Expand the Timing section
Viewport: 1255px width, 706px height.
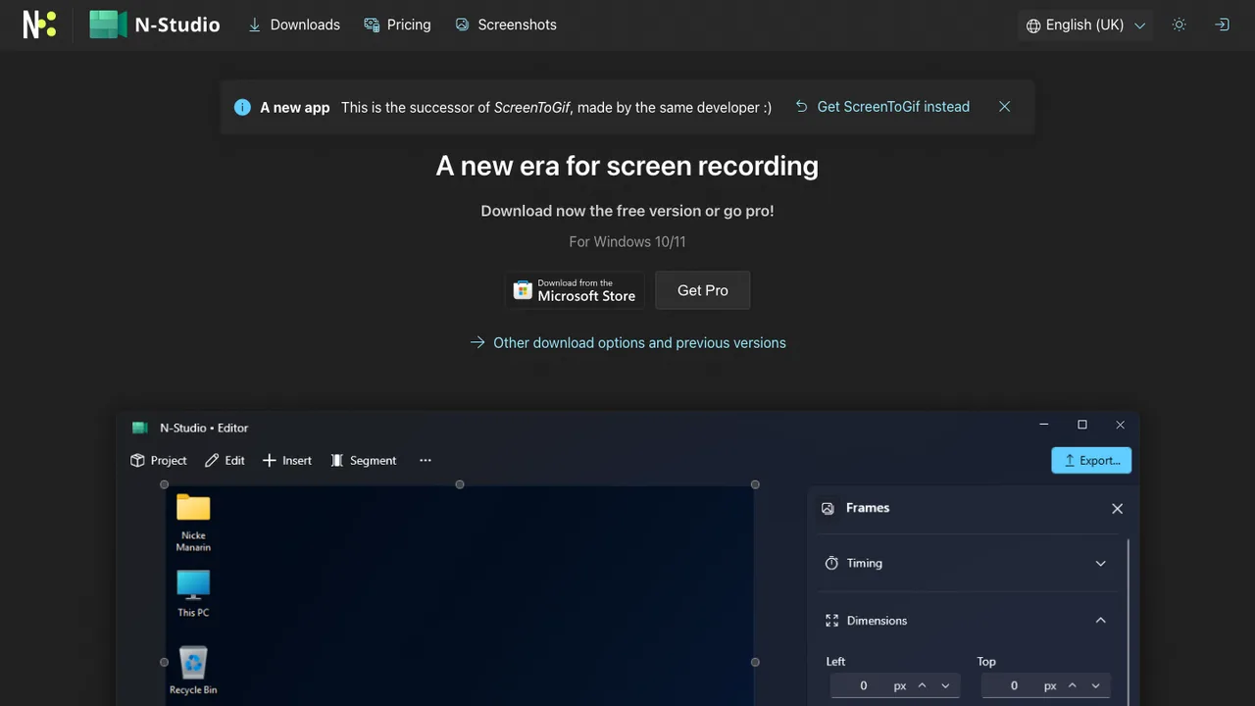(967, 563)
